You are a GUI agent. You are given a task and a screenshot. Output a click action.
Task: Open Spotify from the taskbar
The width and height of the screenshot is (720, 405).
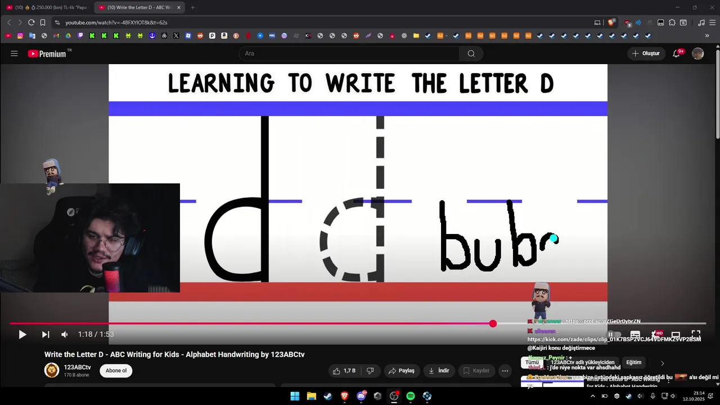[411, 396]
